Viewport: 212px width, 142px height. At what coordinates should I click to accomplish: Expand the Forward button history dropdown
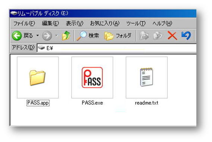pyautogui.click(x=57, y=35)
